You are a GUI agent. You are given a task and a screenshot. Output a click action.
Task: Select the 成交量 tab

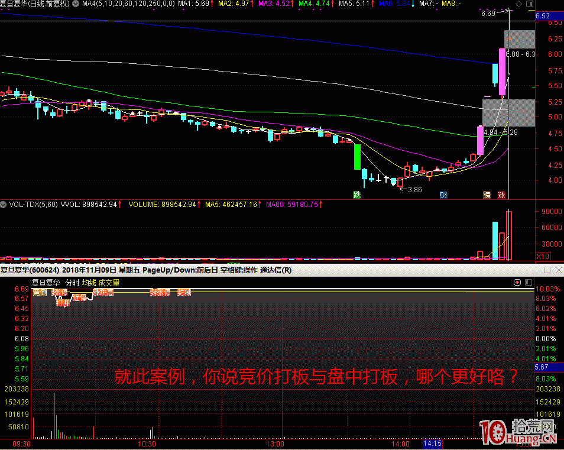pyautogui.click(x=110, y=283)
